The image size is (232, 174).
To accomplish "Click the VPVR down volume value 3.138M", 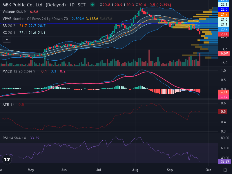I will point(92,19).
